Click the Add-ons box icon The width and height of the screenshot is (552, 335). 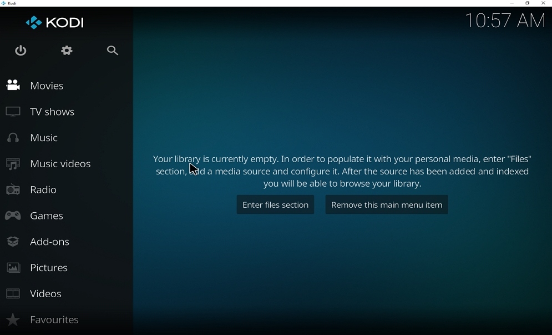pyautogui.click(x=13, y=242)
